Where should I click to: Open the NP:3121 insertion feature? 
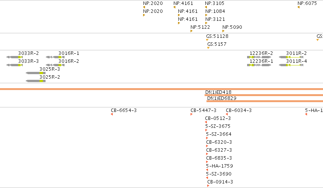(x=215, y=19)
